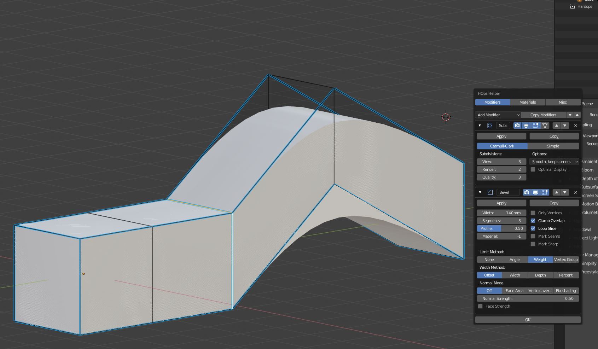Adjust the bevel Width field
The image size is (598, 349).
(x=501, y=213)
